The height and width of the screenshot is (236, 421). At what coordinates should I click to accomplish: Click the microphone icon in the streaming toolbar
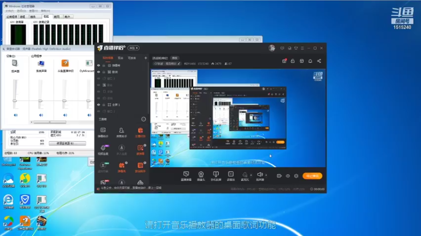coord(245,176)
